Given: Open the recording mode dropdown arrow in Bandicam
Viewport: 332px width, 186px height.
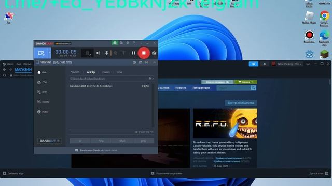Looking at the screenshot, I should [50, 53].
